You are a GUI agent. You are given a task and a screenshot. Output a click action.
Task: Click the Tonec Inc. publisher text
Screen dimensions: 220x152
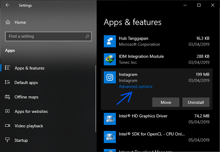(128, 62)
